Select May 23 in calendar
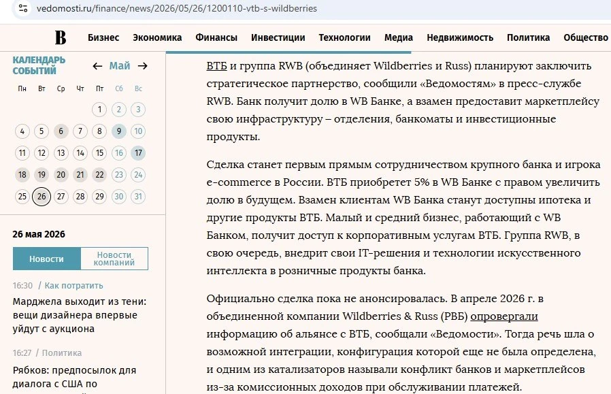611x394 pixels. pos(119,175)
